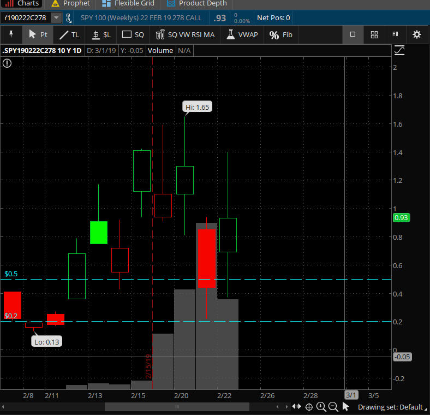This screenshot has width=430, height=415.
Task: Toggle the crosshair pan icon
Action: [309, 407]
